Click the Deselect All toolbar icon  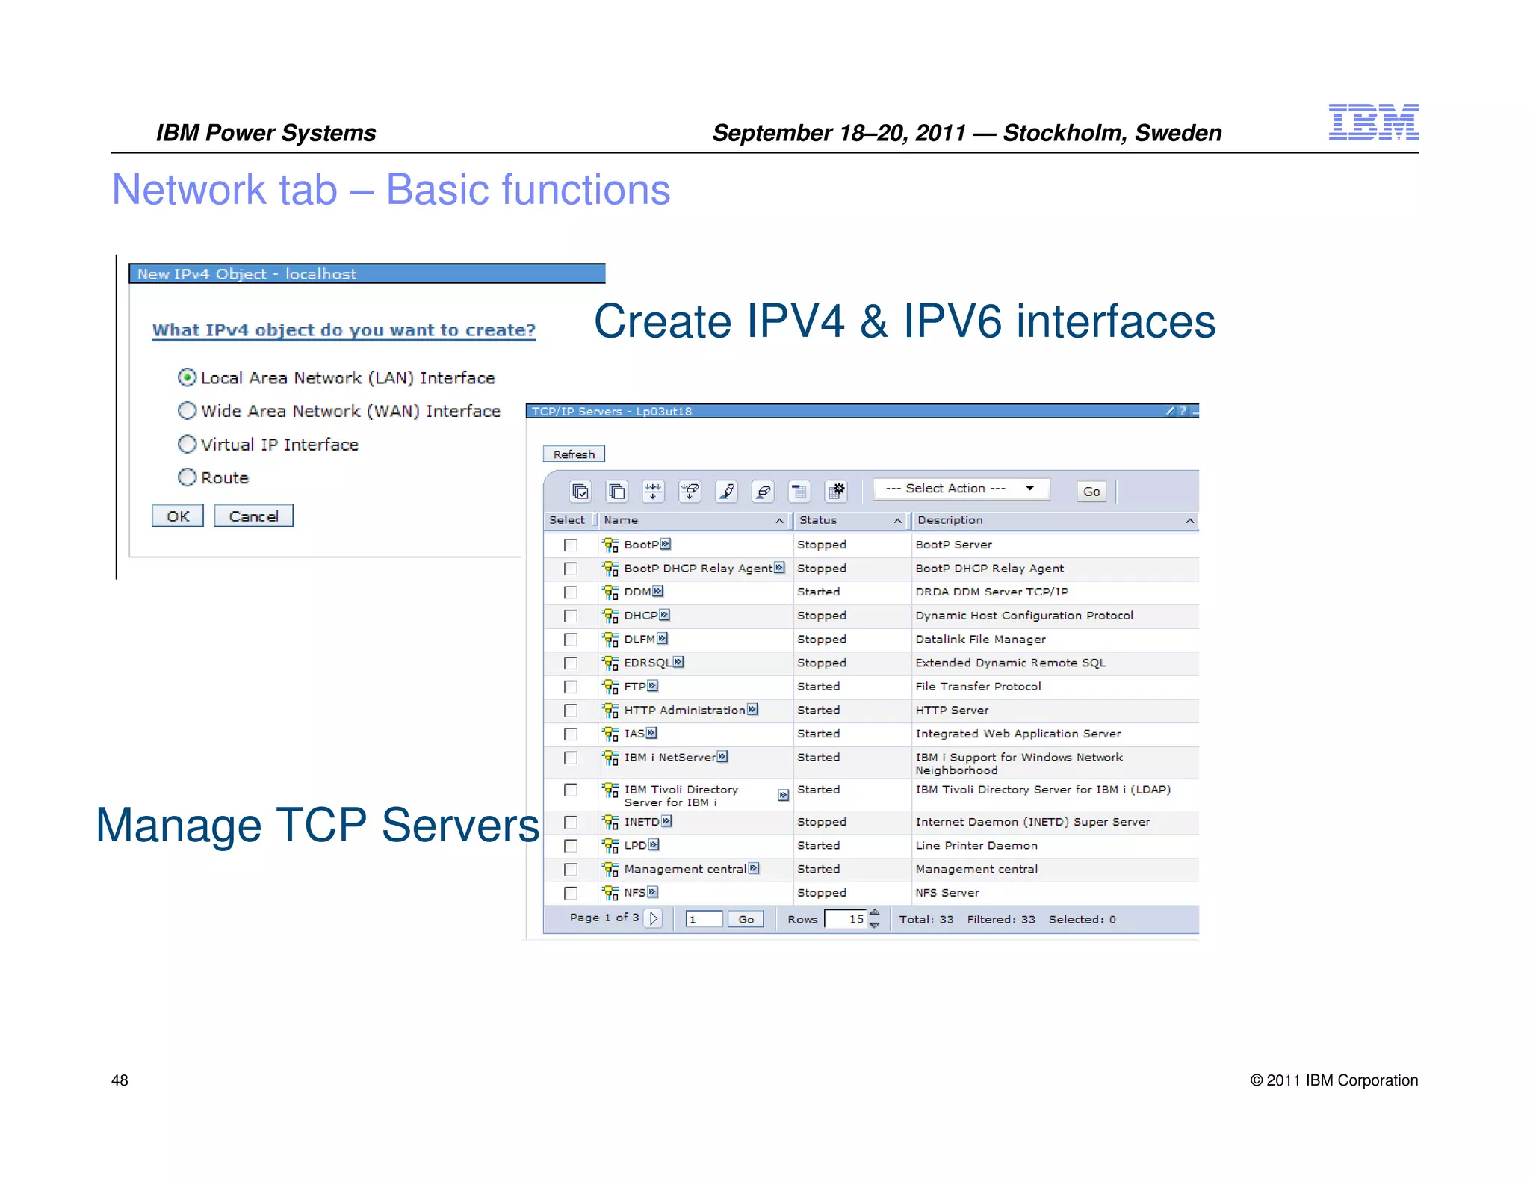pos(616,491)
